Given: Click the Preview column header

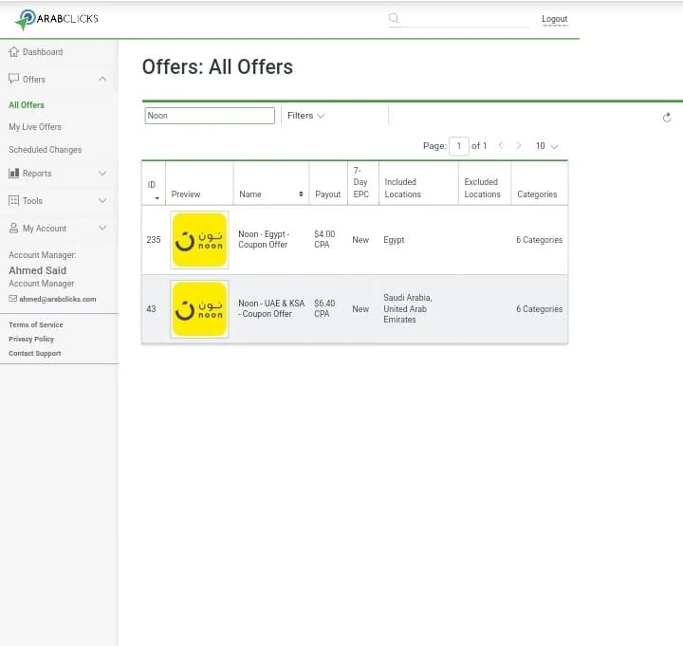Looking at the screenshot, I should point(186,194).
